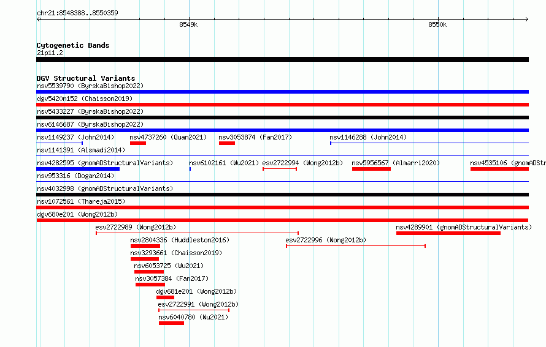Click dgv680e201 (Wong2012b) label

tap(77, 214)
